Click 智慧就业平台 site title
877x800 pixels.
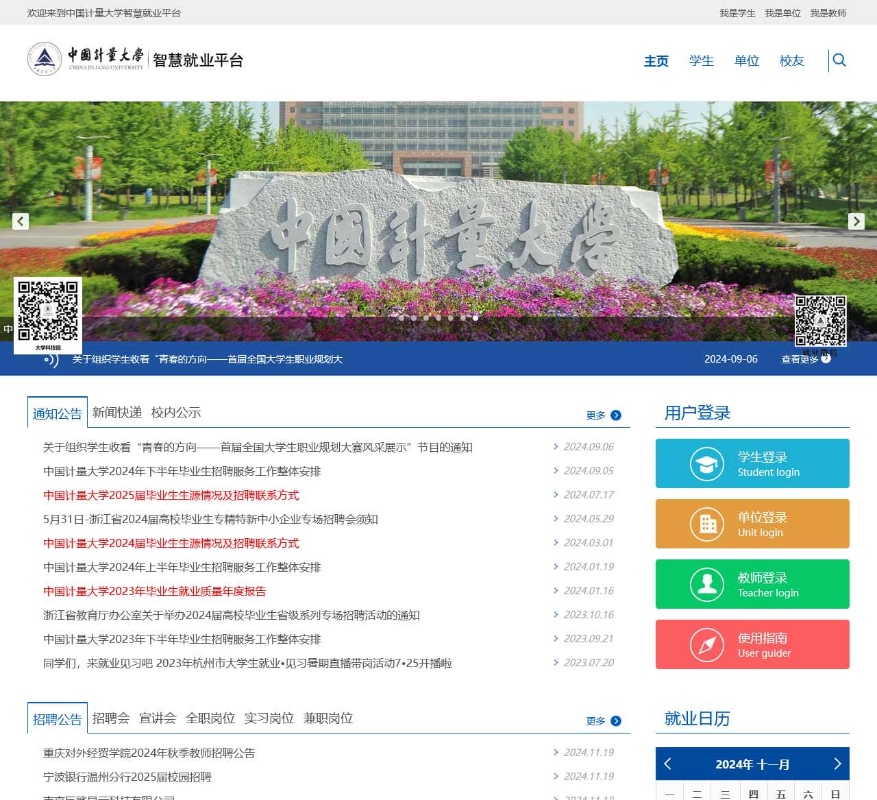click(198, 60)
